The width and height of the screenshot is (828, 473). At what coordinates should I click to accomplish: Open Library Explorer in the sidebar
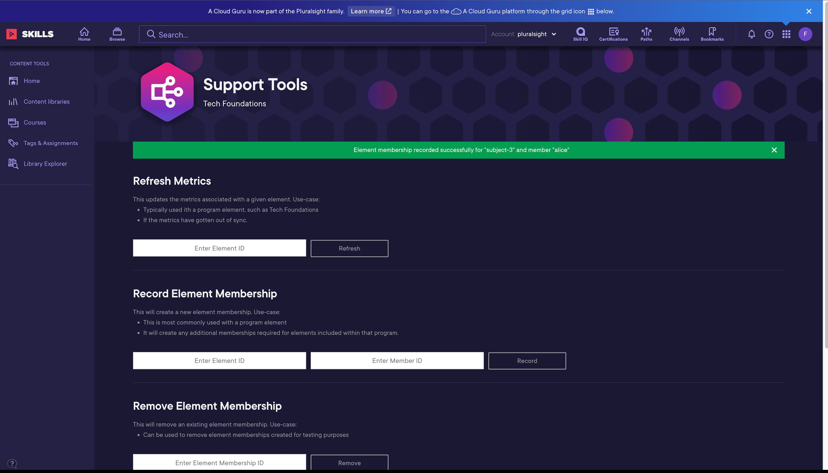click(45, 163)
